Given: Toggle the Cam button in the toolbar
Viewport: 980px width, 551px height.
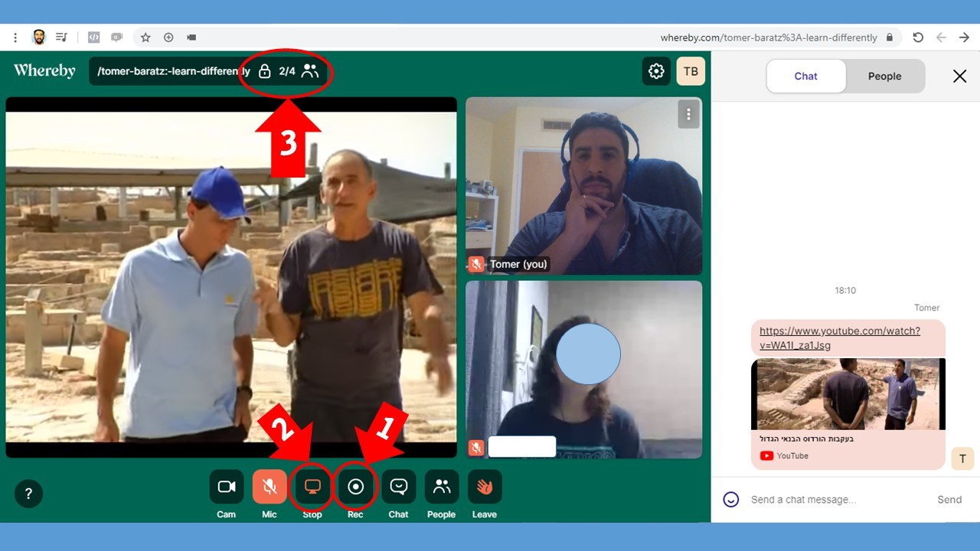Looking at the screenshot, I should coord(226,487).
